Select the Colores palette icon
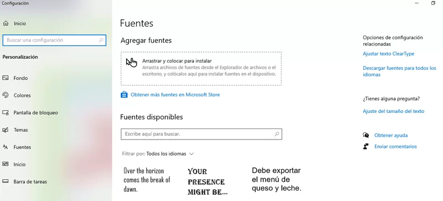The image size is (443, 201). pos(6,95)
